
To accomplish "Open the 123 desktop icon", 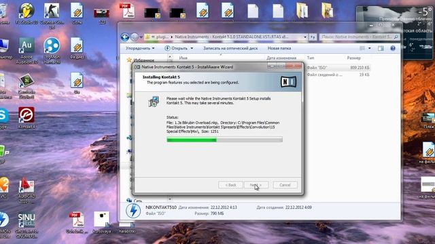I will (x=101, y=15).
